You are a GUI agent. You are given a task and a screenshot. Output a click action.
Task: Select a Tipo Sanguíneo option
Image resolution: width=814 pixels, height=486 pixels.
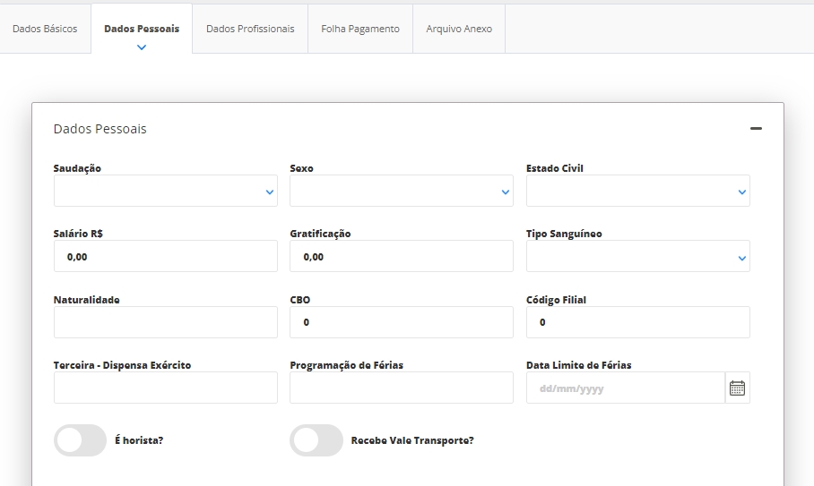pyautogui.click(x=637, y=257)
